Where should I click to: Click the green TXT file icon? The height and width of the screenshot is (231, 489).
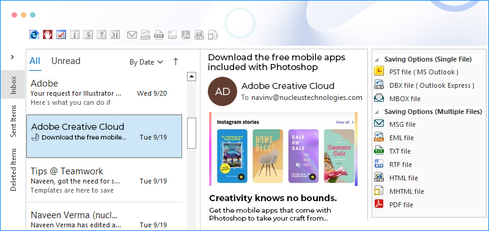pos(379,151)
